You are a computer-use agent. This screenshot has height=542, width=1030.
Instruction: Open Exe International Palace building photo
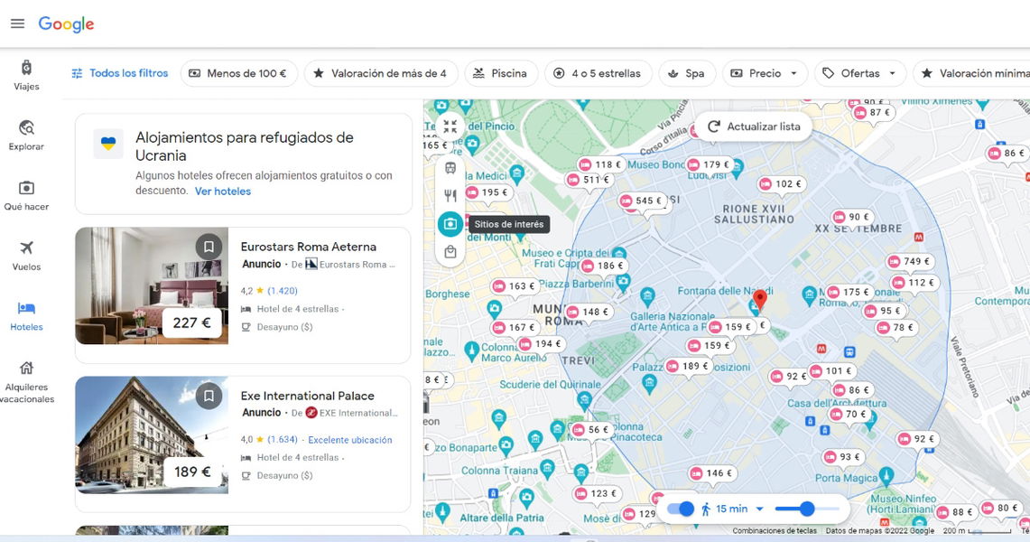(152, 435)
